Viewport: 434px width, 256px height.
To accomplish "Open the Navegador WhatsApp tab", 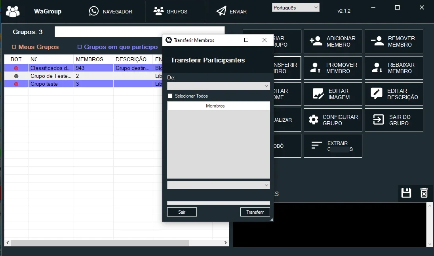I will (110, 11).
